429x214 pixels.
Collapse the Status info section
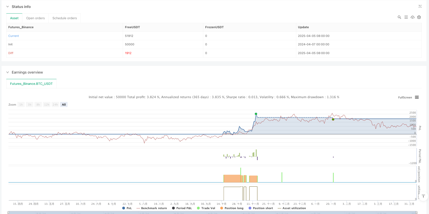(x=7, y=7)
